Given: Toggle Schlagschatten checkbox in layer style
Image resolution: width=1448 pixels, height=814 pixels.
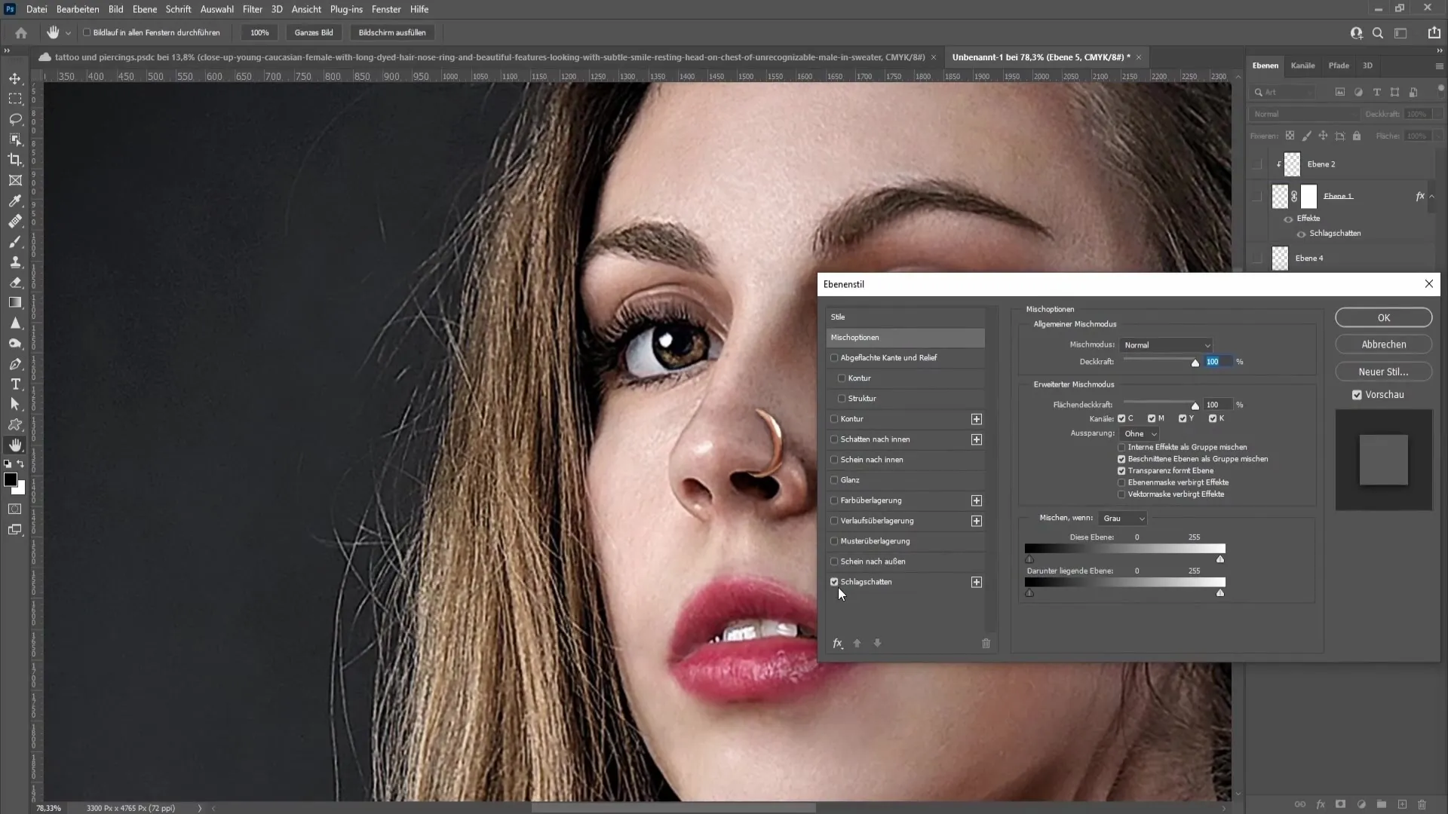Looking at the screenshot, I should tap(833, 581).
